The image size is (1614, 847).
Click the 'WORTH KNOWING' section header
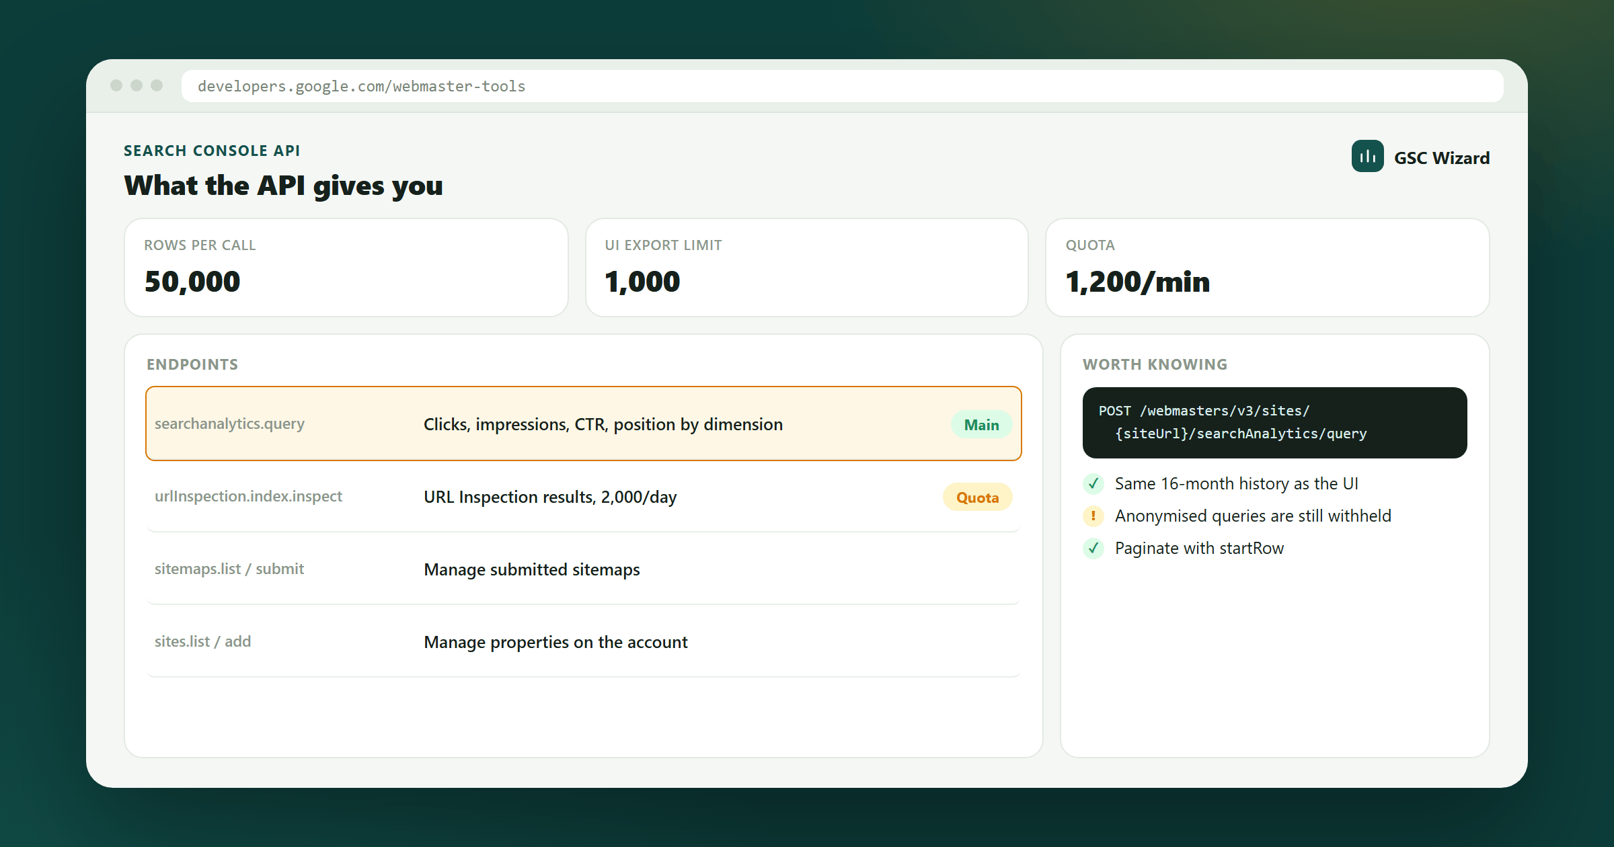coord(1155,364)
